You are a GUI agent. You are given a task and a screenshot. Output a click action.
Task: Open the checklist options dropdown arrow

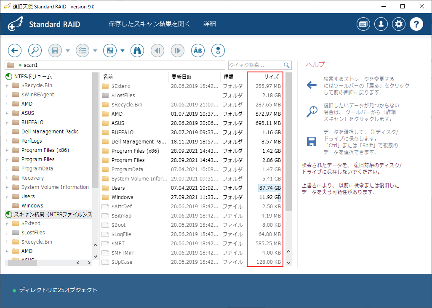tap(95, 50)
